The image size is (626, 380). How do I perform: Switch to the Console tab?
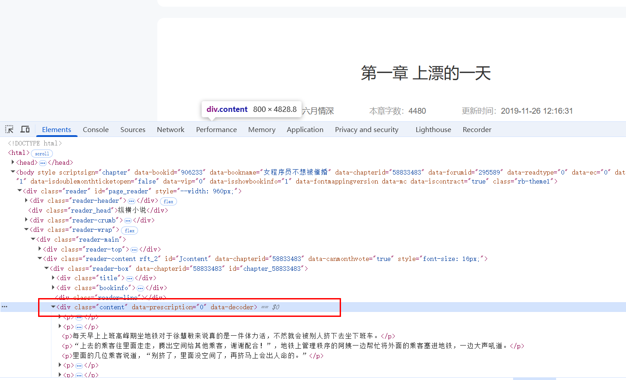pyautogui.click(x=96, y=129)
